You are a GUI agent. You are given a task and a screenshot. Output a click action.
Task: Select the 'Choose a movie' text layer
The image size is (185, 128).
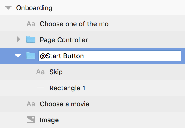(x=93, y=104)
